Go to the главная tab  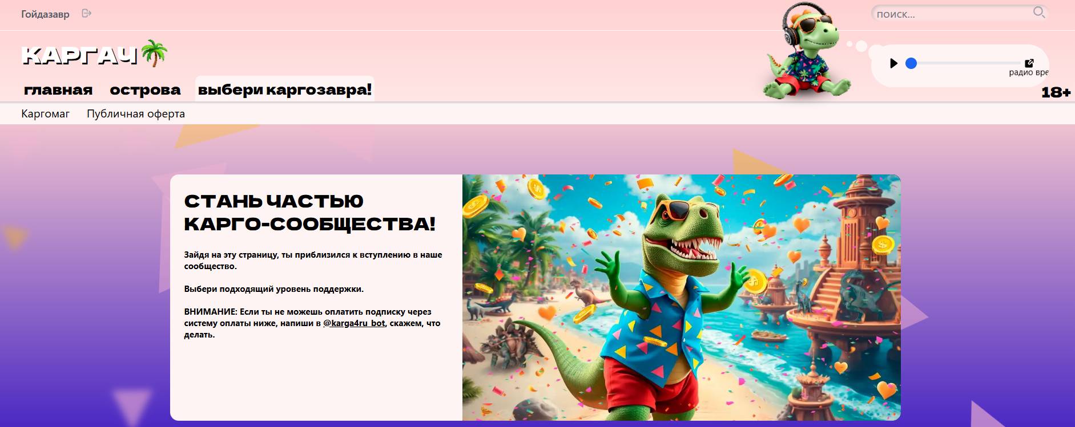[x=58, y=90]
